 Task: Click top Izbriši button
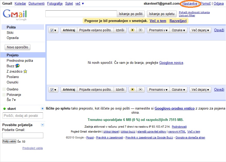tap(120, 30)
